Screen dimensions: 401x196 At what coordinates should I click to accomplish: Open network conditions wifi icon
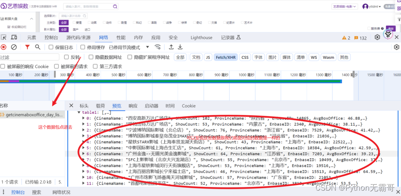pos(158,47)
